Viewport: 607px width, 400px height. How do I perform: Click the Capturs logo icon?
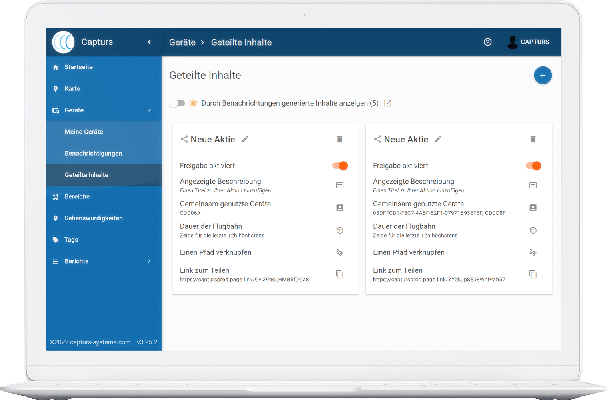[x=63, y=42]
